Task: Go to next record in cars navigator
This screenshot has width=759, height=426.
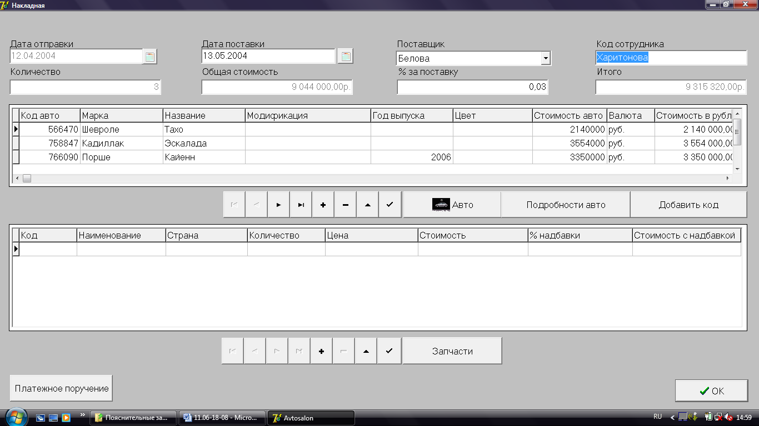Action: 278,205
